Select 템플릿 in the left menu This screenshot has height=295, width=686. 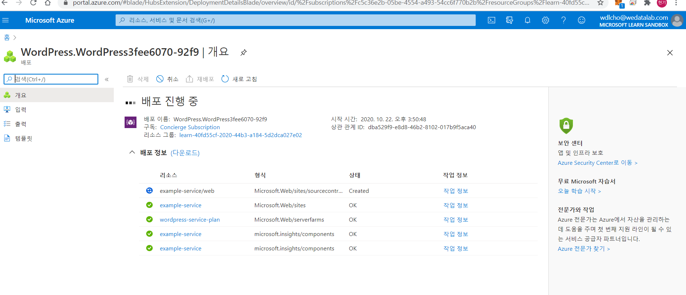[57, 138]
